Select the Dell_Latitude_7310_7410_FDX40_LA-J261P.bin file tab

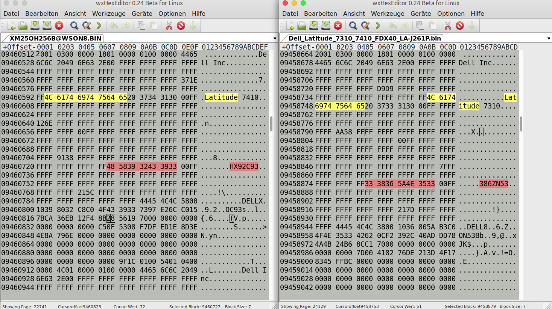click(364, 38)
